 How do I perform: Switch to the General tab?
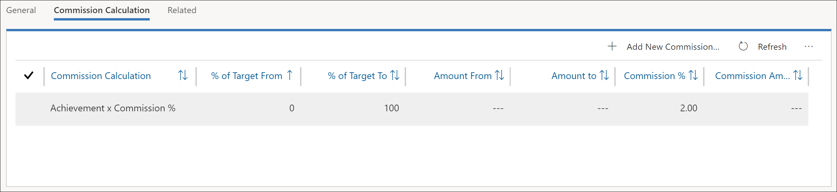[21, 10]
